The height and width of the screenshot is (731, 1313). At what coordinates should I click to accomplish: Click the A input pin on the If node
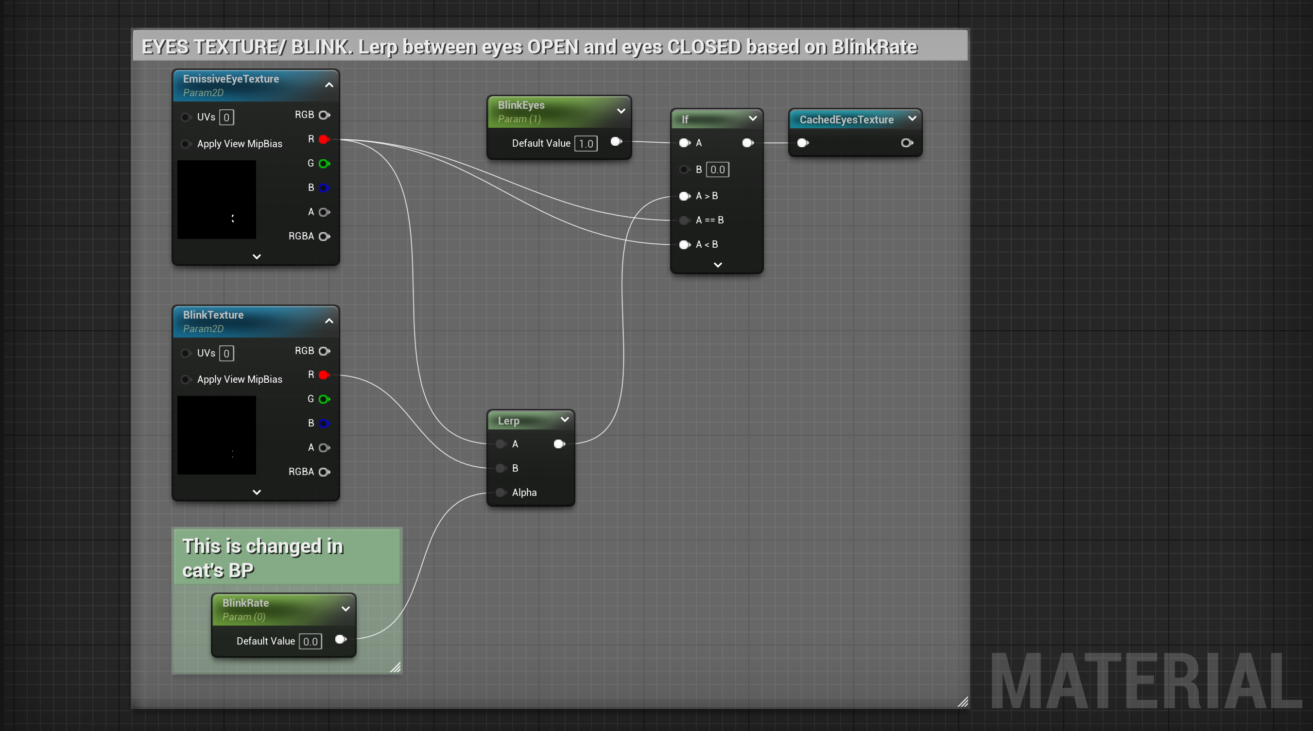click(685, 143)
